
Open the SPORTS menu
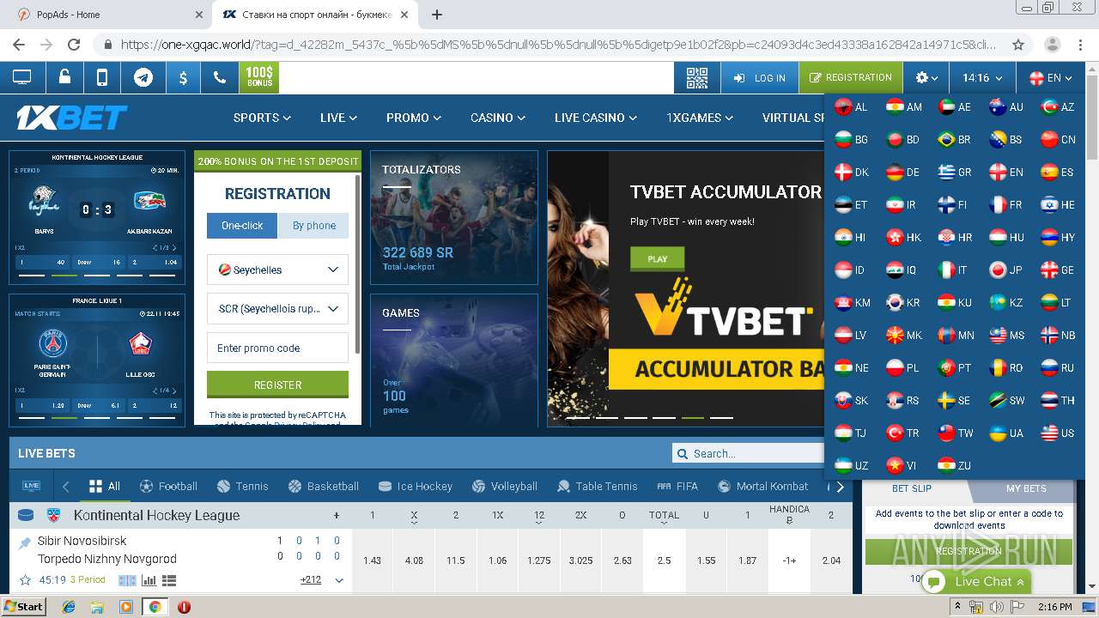click(x=262, y=118)
